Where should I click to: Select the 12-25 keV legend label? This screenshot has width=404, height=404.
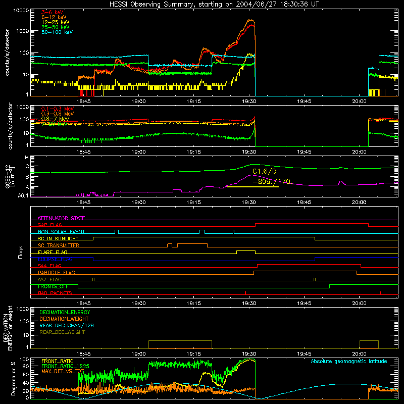click(55, 22)
